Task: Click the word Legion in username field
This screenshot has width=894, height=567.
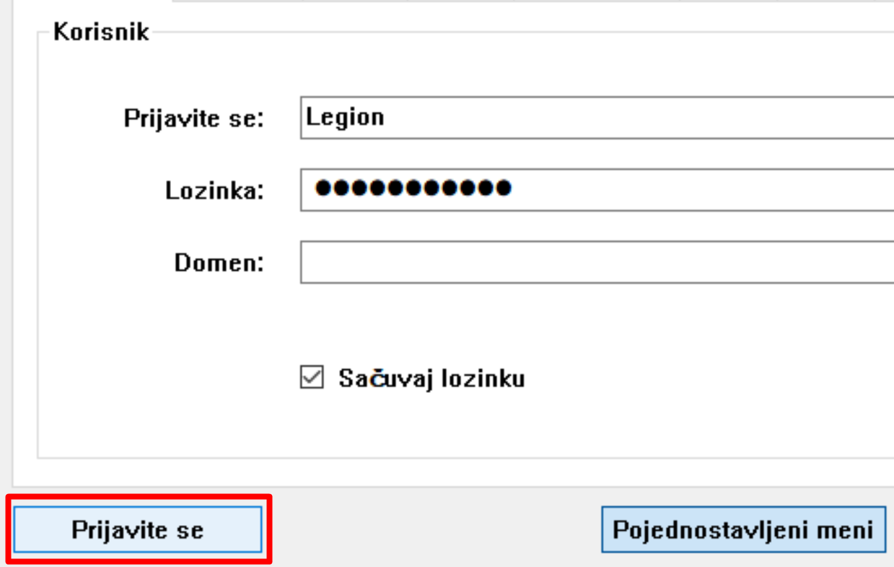Action: click(x=345, y=117)
